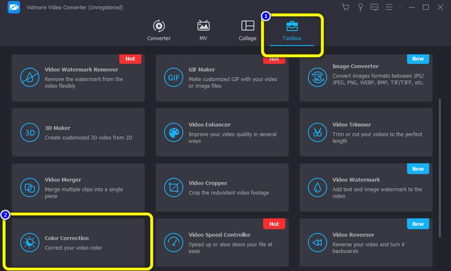
Task: Click the 3D Maker icon
Action: click(29, 133)
